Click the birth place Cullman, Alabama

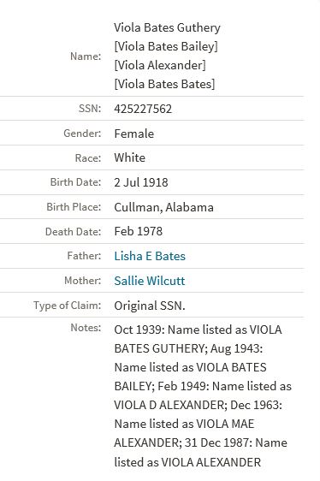tap(163, 207)
